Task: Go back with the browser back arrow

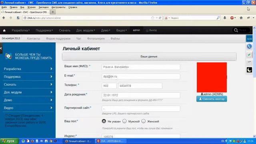Action: coord(4,18)
